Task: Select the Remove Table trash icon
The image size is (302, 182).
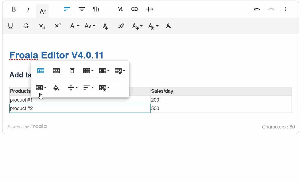Action: 72,70
